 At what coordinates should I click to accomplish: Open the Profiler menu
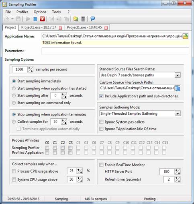22,12
